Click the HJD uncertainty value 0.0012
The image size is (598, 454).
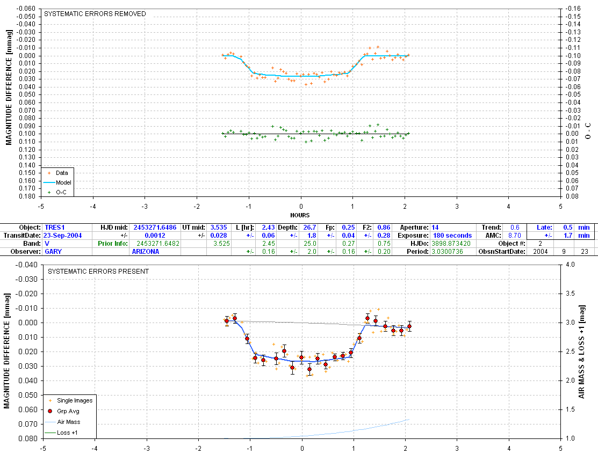[x=155, y=236]
